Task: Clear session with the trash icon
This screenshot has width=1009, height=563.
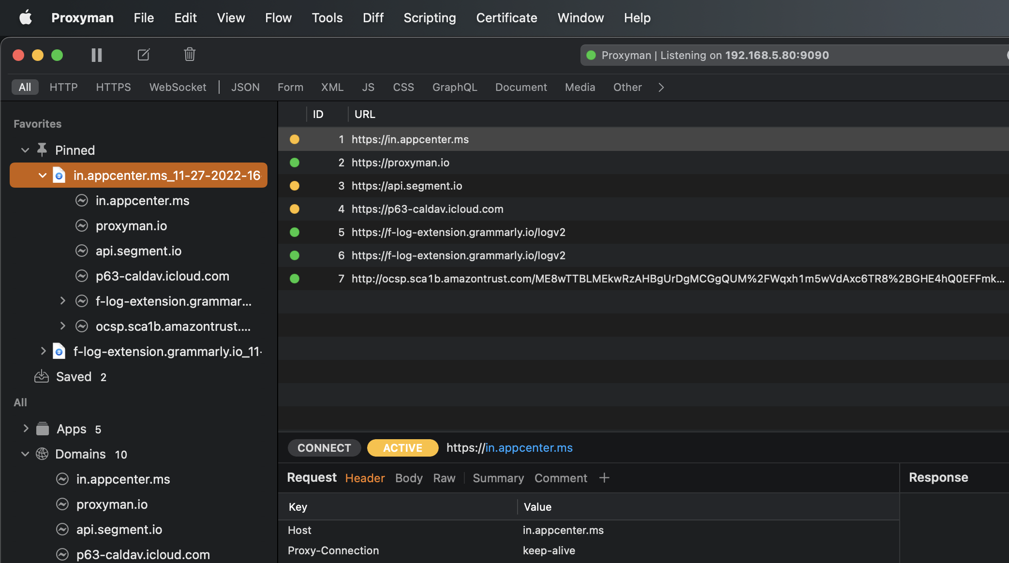Action: 190,54
